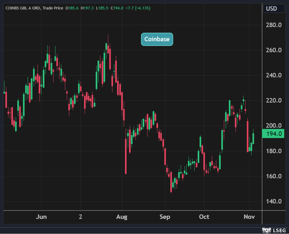Click the COINBS GBL A ORD symbol title
This screenshot has width=289, height=234.
22,8
